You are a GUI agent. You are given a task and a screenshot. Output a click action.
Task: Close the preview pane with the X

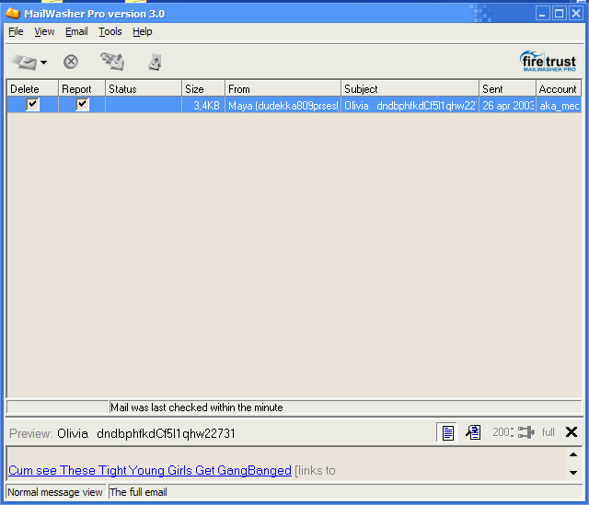[x=572, y=432]
